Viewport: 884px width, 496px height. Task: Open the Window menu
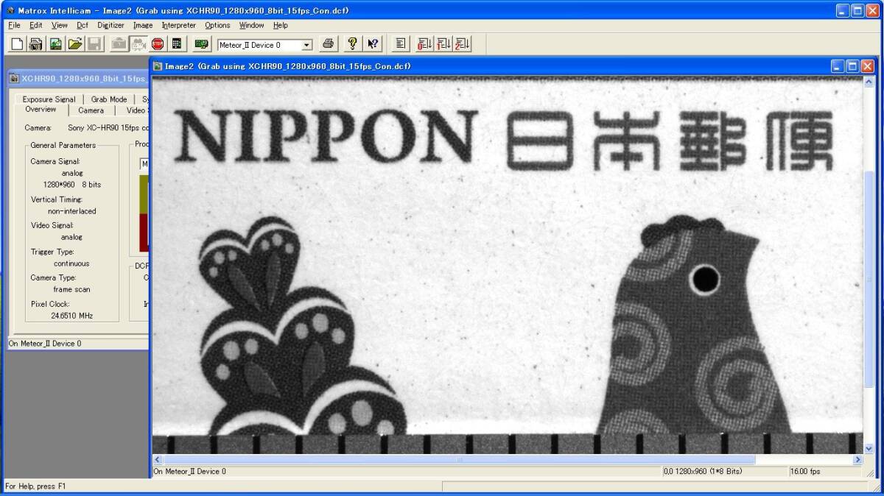point(251,25)
